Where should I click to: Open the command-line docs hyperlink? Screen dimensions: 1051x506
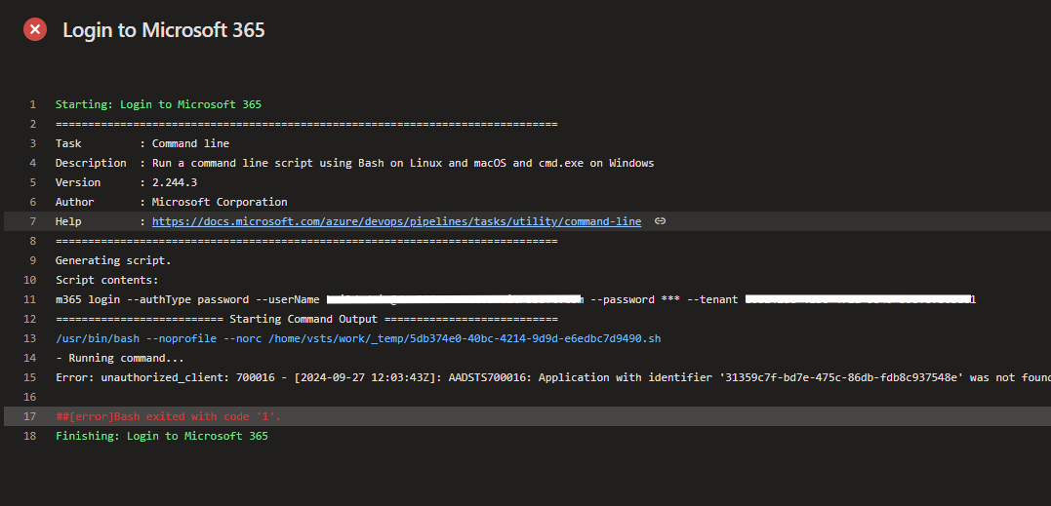click(396, 221)
